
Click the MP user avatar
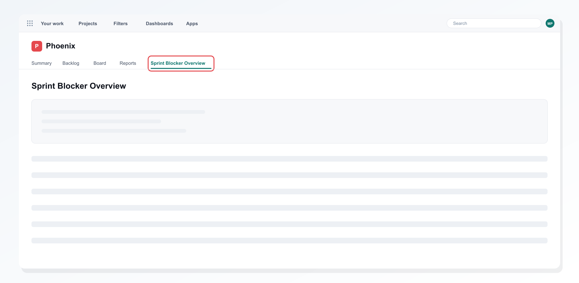coord(550,23)
